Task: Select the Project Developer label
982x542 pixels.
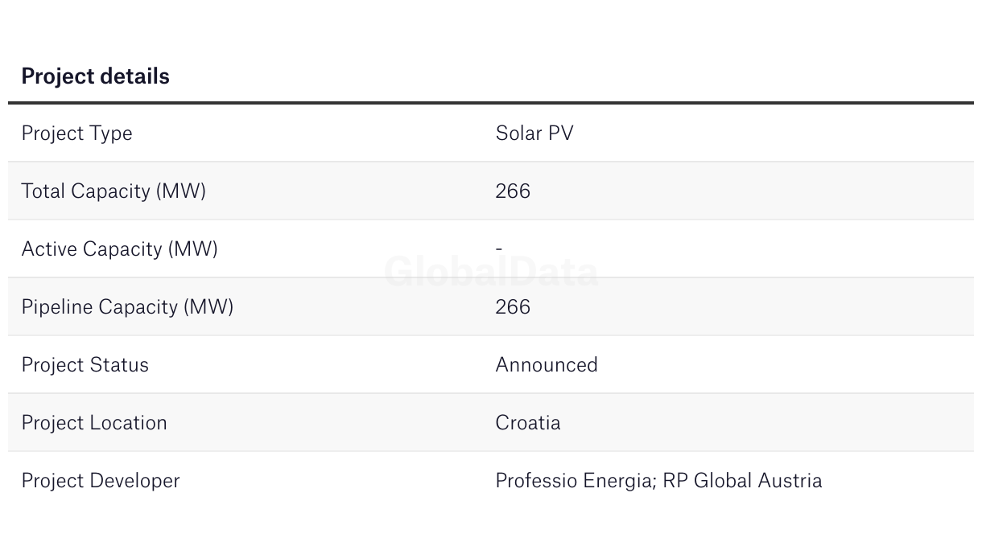Action: tap(101, 481)
